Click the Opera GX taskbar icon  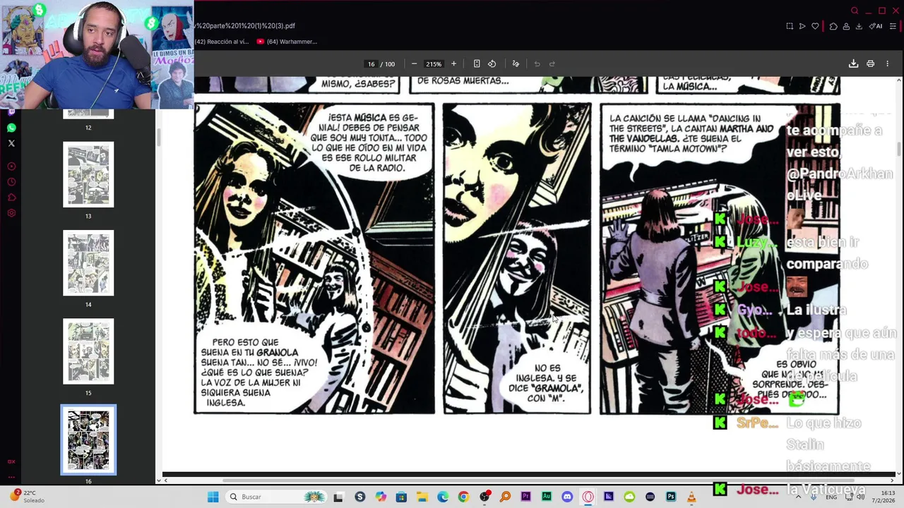pyautogui.click(x=588, y=497)
